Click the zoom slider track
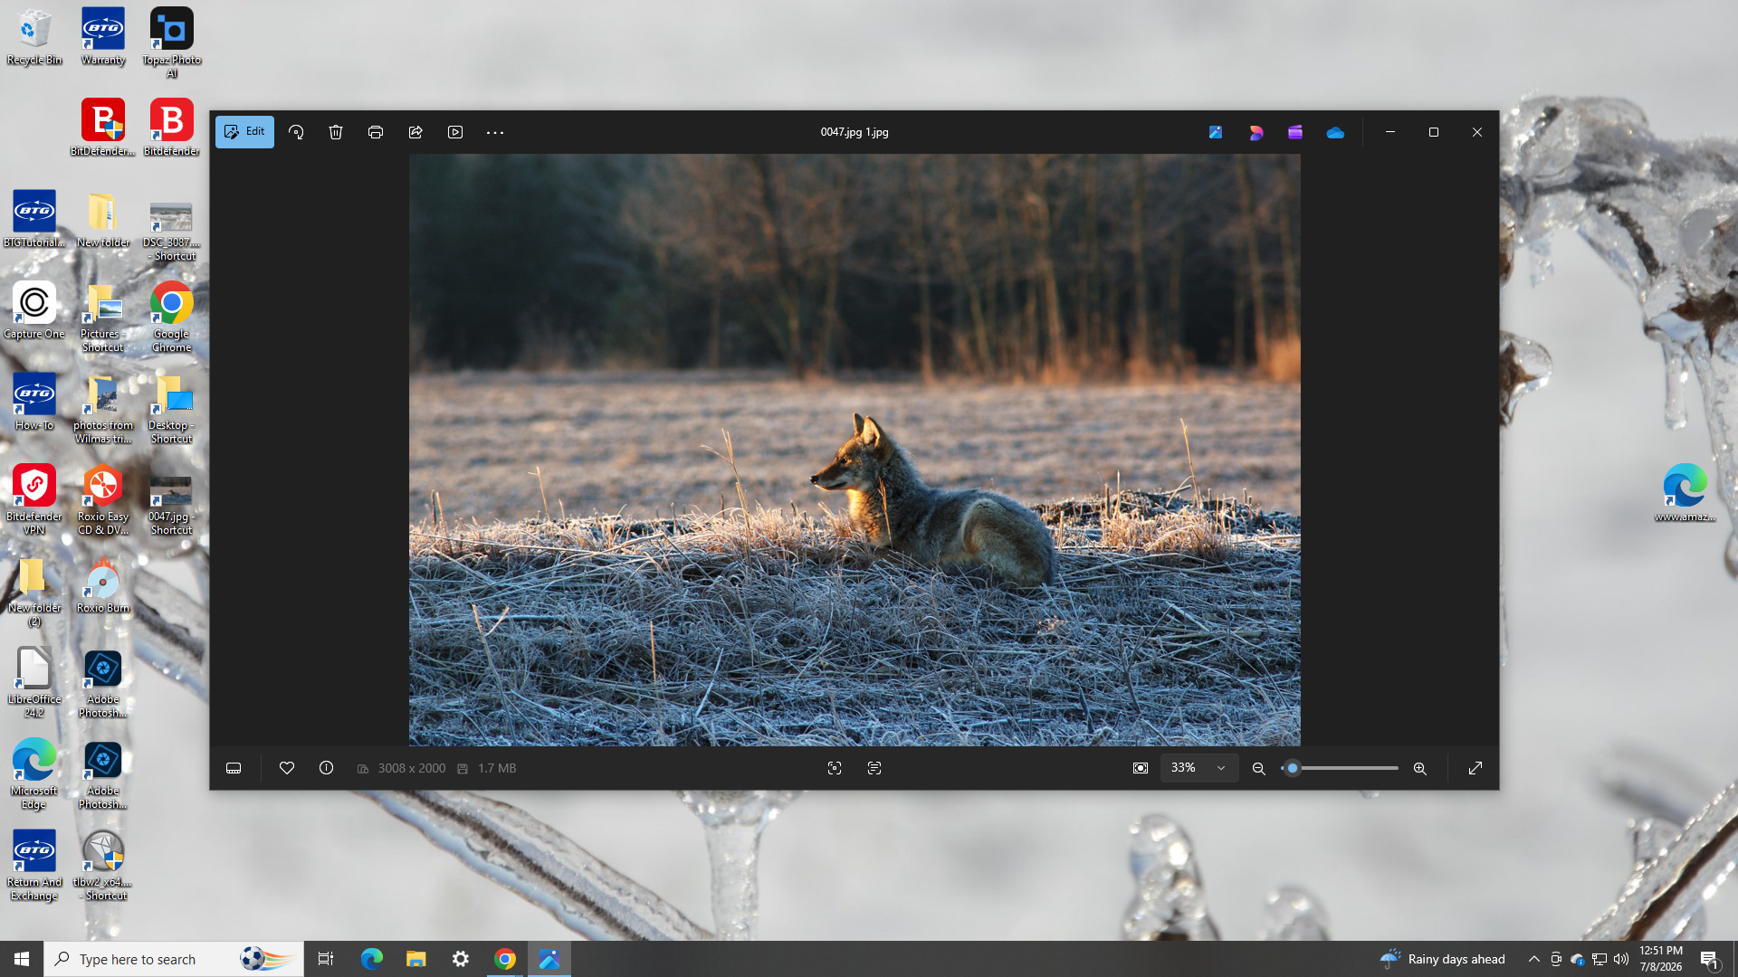 click(1341, 768)
